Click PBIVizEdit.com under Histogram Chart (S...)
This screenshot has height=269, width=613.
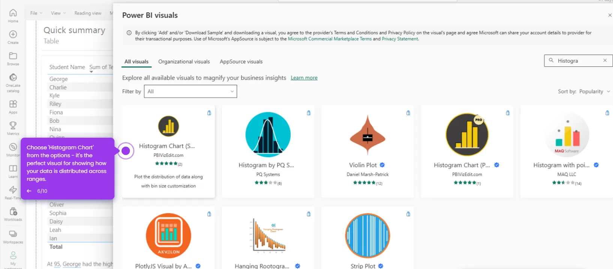tap(168, 155)
